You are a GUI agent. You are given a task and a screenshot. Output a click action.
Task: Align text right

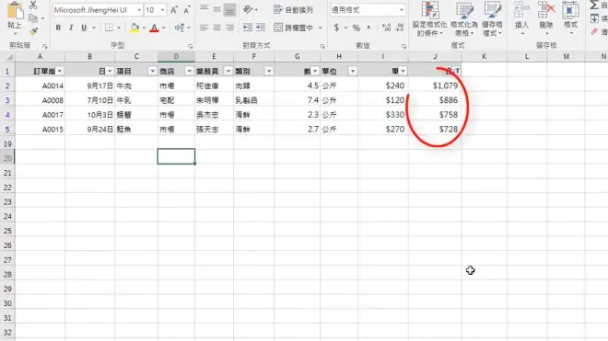tap(229, 28)
